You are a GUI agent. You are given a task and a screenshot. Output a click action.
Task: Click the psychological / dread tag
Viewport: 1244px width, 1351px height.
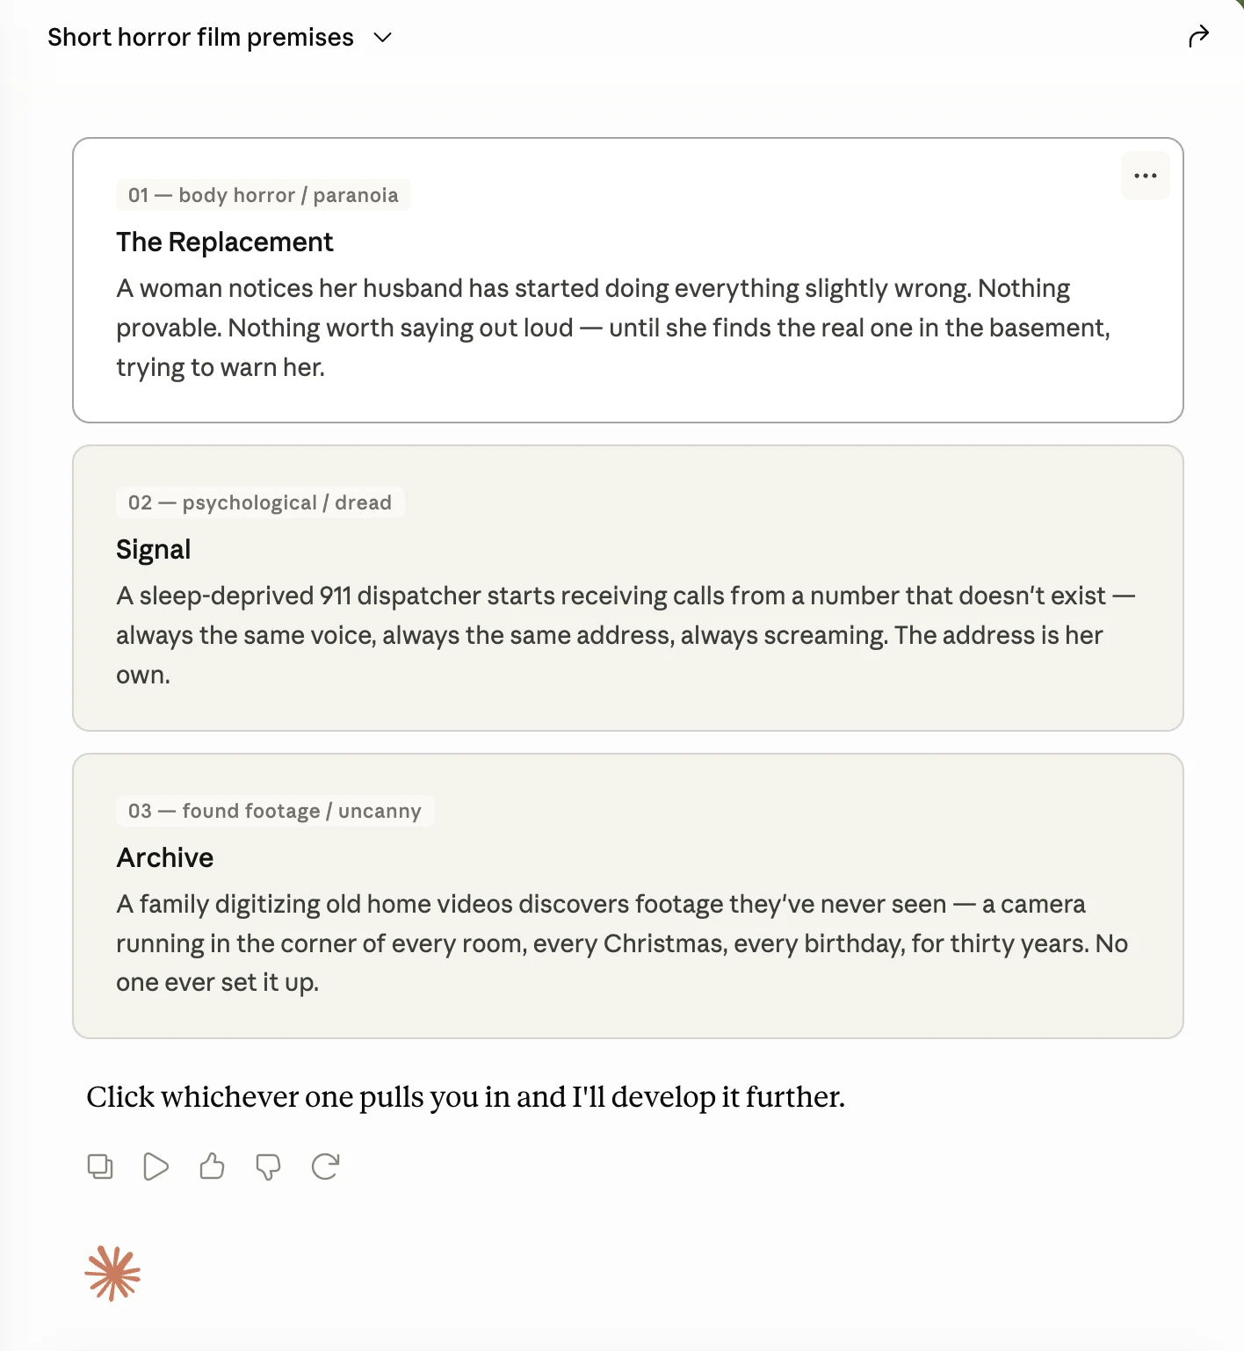pos(260,502)
